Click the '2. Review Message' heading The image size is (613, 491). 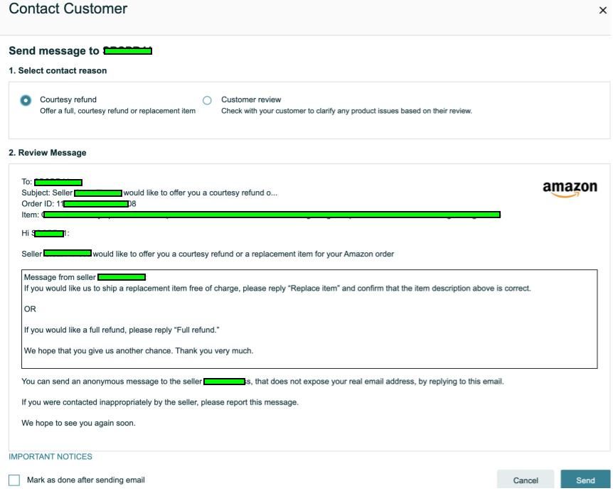coord(48,153)
